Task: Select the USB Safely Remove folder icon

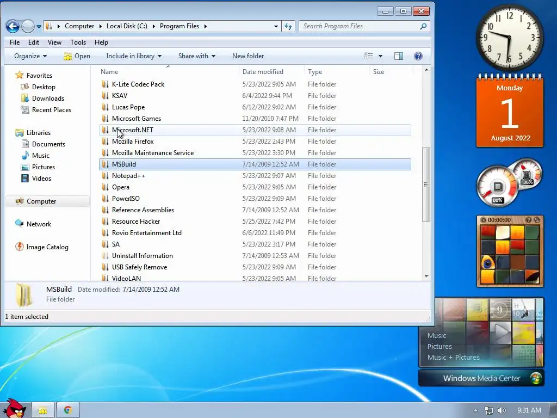Action: [x=105, y=267]
